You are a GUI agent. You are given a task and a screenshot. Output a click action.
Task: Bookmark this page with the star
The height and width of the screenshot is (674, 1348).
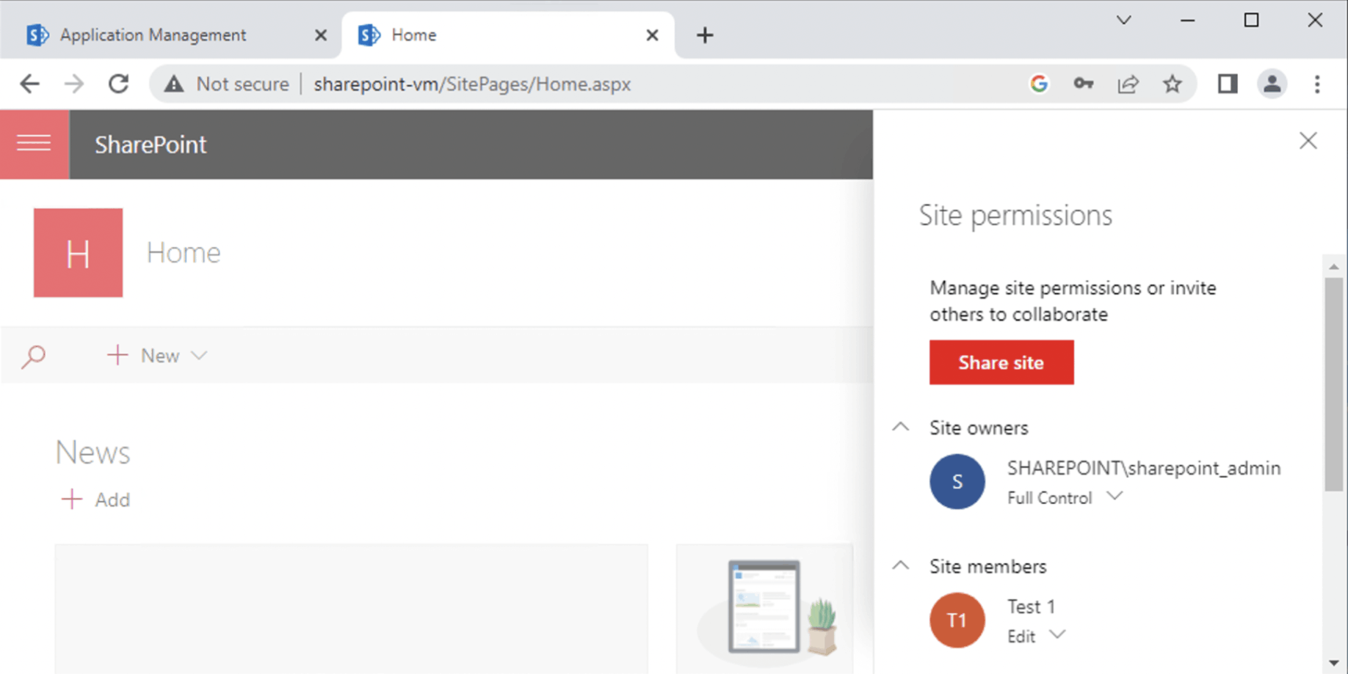[1173, 84]
